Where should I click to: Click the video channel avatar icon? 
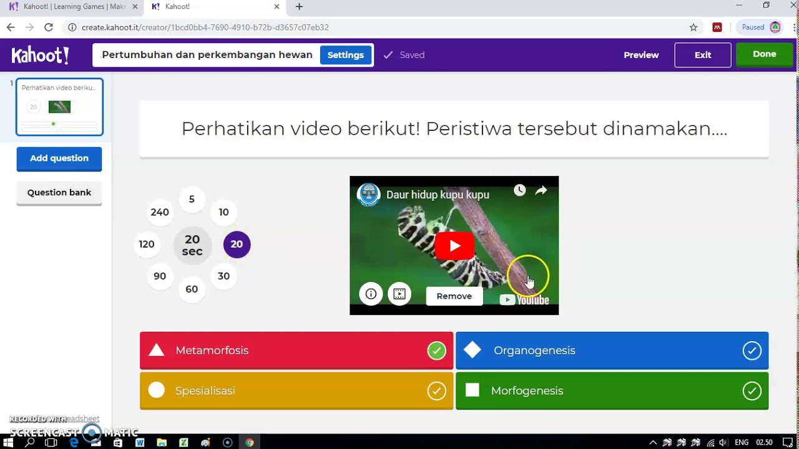click(x=368, y=195)
